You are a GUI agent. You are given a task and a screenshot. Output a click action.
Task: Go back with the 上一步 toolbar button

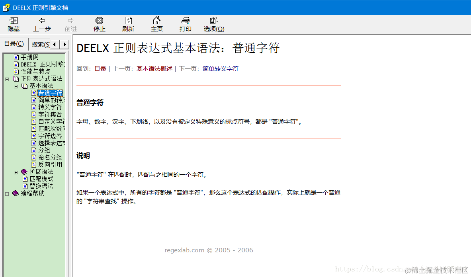click(x=42, y=24)
